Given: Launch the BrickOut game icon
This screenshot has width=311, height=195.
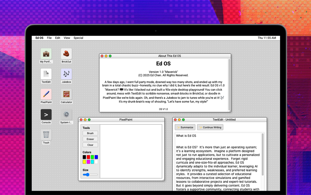Looking at the screenshot, I should click(66, 54).
